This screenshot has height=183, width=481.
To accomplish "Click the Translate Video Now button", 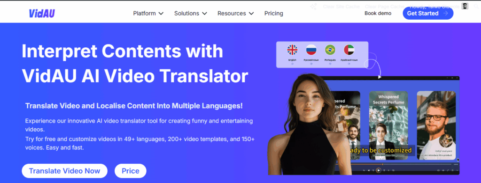I will click(64, 171).
